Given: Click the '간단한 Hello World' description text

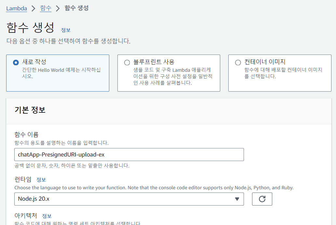Looking at the screenshot, I should pyautogui.click(x=61, y=73).
